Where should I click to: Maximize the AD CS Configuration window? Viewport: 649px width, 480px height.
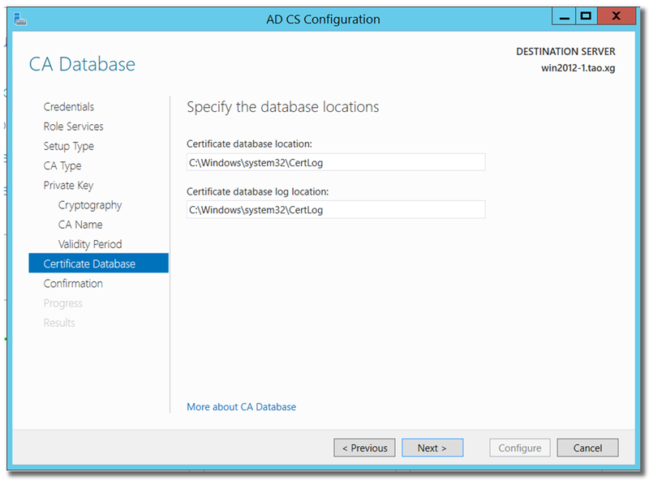pos(586,16)
